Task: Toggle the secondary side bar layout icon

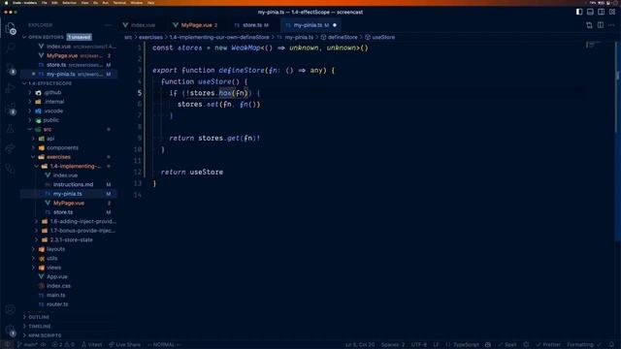Action: [602, 12]
